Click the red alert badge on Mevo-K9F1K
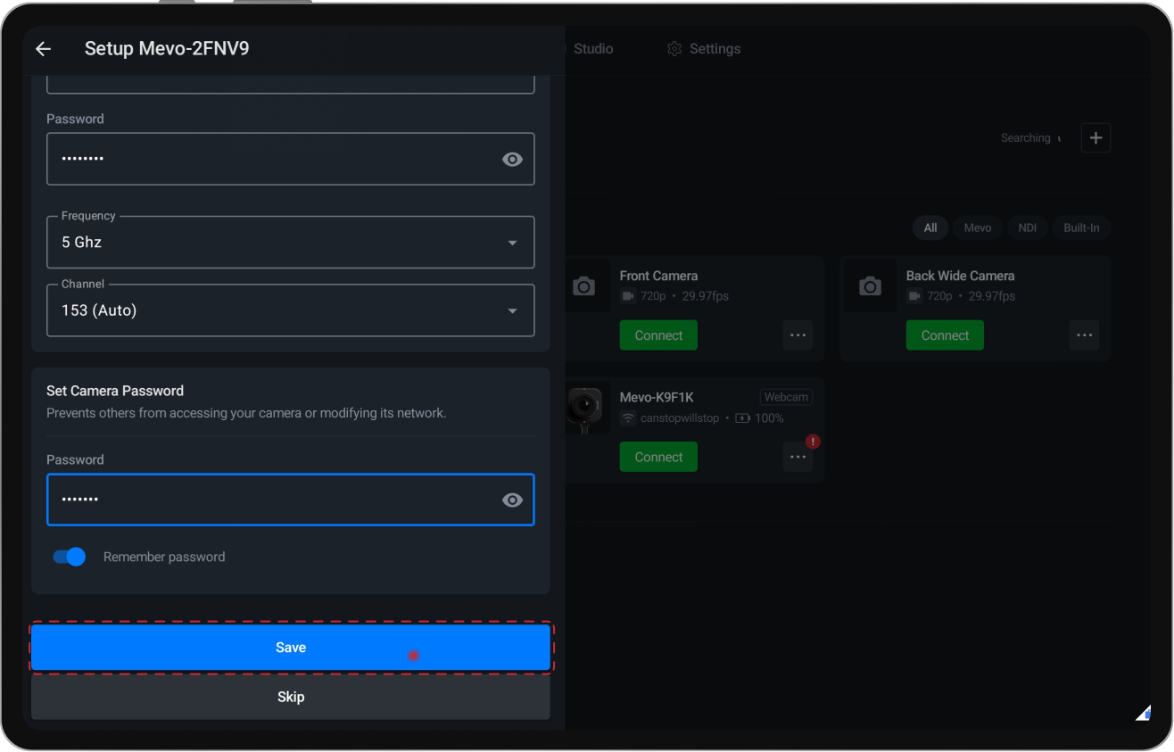 point(813,442)
